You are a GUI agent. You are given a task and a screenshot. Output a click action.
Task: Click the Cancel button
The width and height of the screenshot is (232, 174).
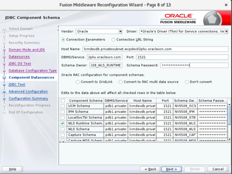coord(218,169)
